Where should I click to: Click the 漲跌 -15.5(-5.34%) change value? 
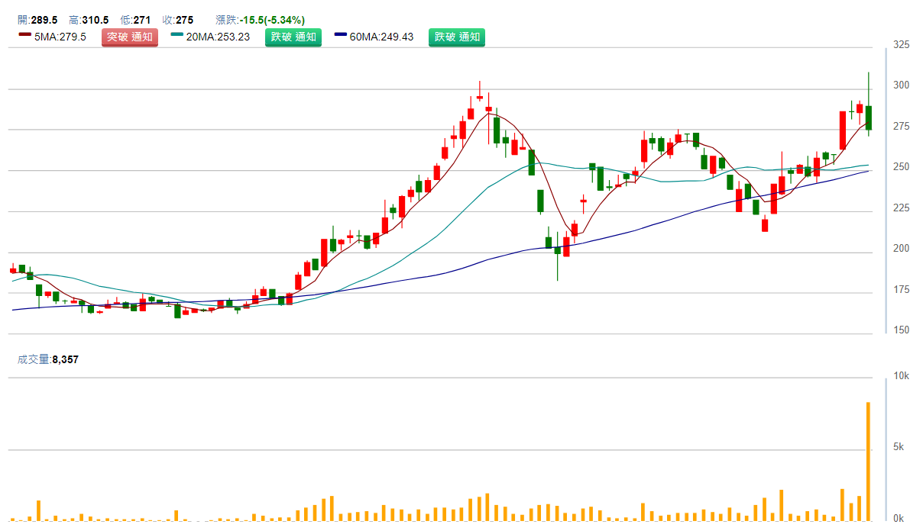click(272, 20)
